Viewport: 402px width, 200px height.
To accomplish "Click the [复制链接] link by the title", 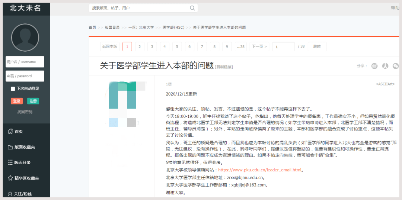I will (x=224, y=67).
